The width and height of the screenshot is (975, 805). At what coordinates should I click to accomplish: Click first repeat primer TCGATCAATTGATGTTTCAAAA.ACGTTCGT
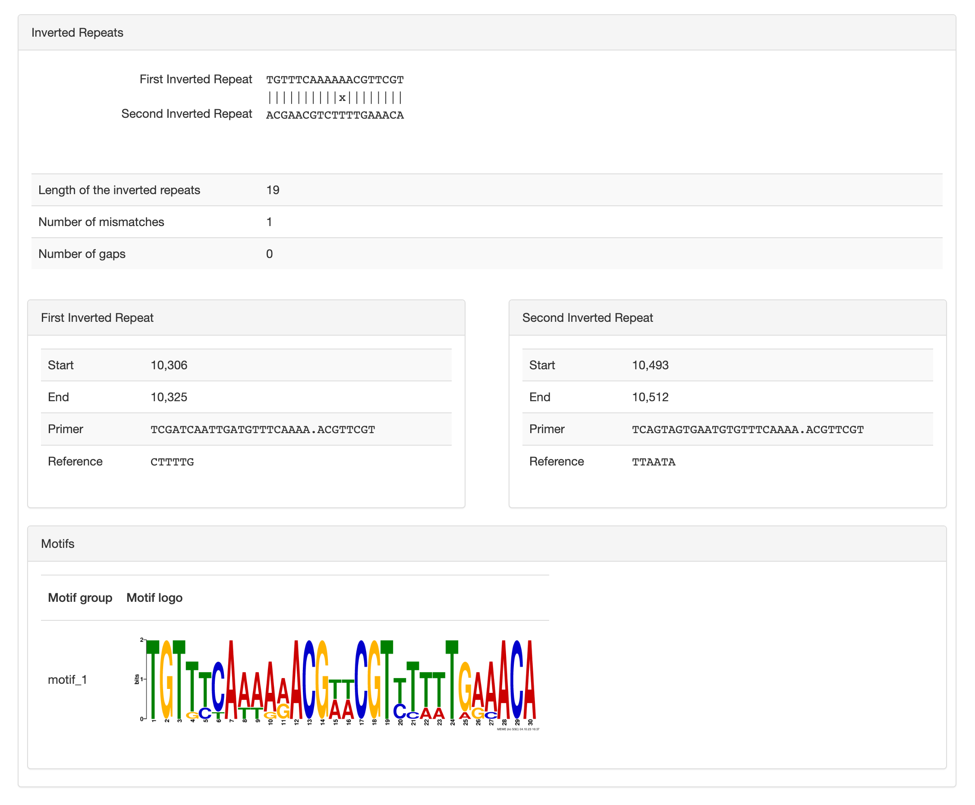click(262, 430)
